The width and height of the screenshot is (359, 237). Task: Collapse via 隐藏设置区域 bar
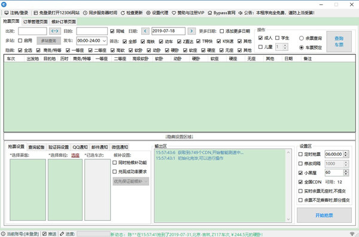click(x=180, y=137)
